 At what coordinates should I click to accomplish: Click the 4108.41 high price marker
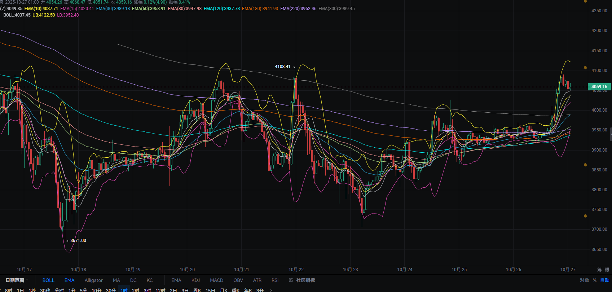pos(282,67)
